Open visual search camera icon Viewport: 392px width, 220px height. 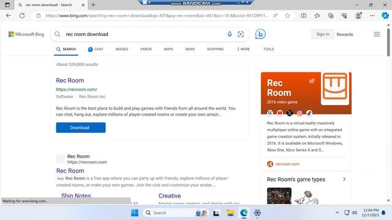(241, 34)
